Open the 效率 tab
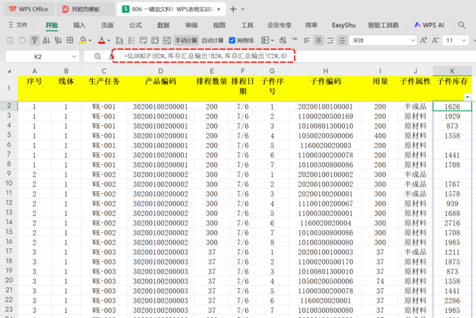476x318 pixels. click(311, 25)
